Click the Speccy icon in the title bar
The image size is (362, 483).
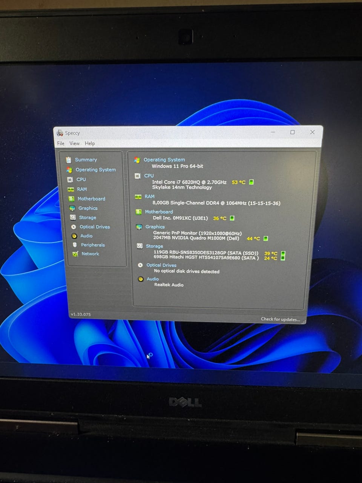[x=60, y=133]
